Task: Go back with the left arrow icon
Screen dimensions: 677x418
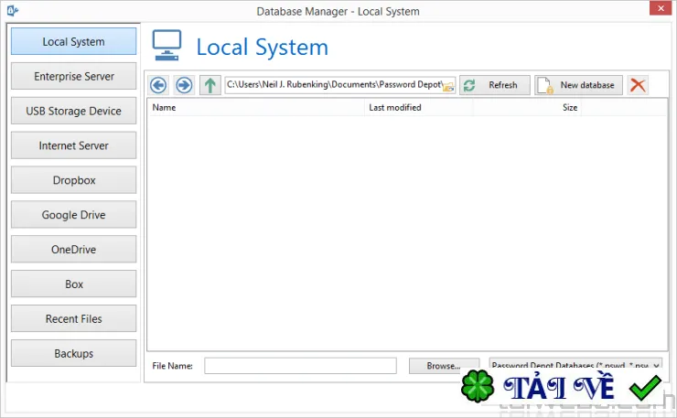Action: click(x=158, y=85)
